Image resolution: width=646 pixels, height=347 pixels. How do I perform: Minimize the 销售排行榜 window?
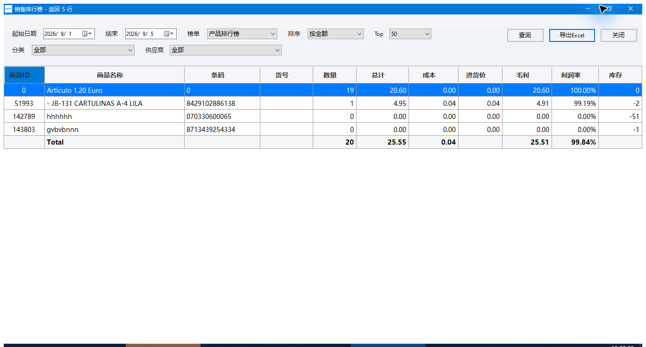point(588,9)
